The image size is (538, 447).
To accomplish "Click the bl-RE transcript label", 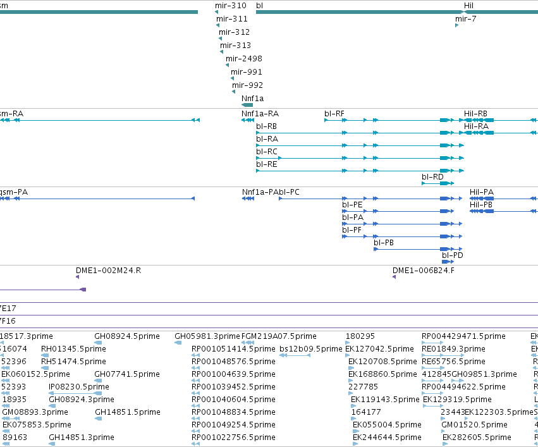I will pyautogui.click(x=267, y=164).
